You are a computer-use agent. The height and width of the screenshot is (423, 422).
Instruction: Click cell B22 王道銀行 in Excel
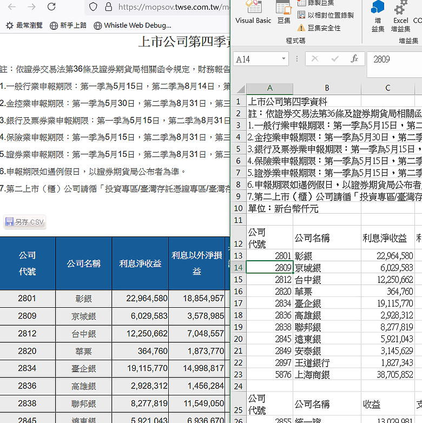tap(327, 363)
